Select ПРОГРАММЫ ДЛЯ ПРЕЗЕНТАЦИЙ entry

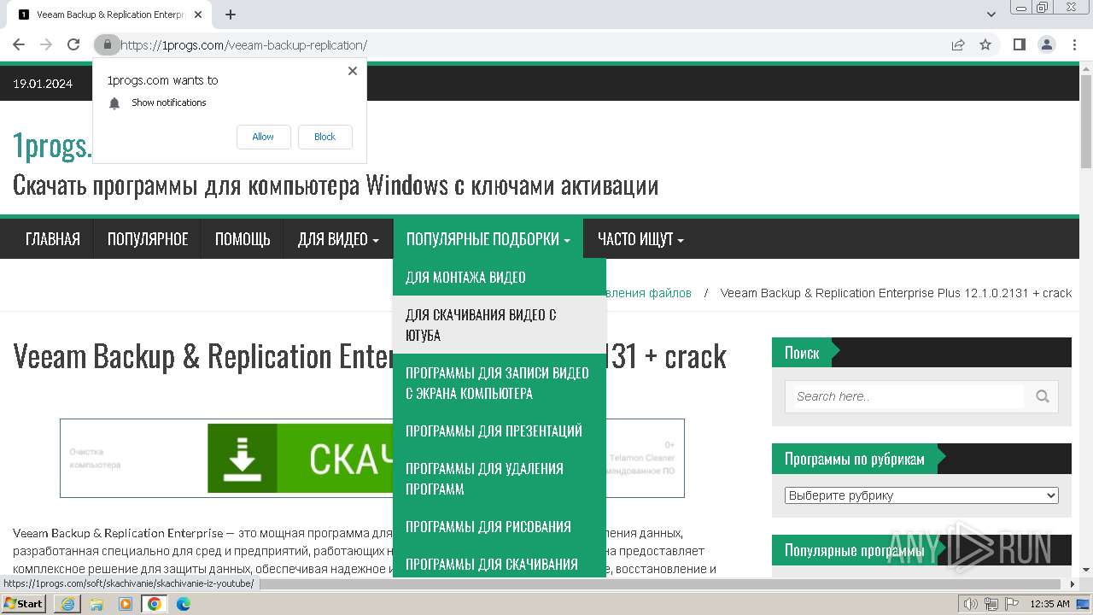pyautogui.click(x=500, y=430)
